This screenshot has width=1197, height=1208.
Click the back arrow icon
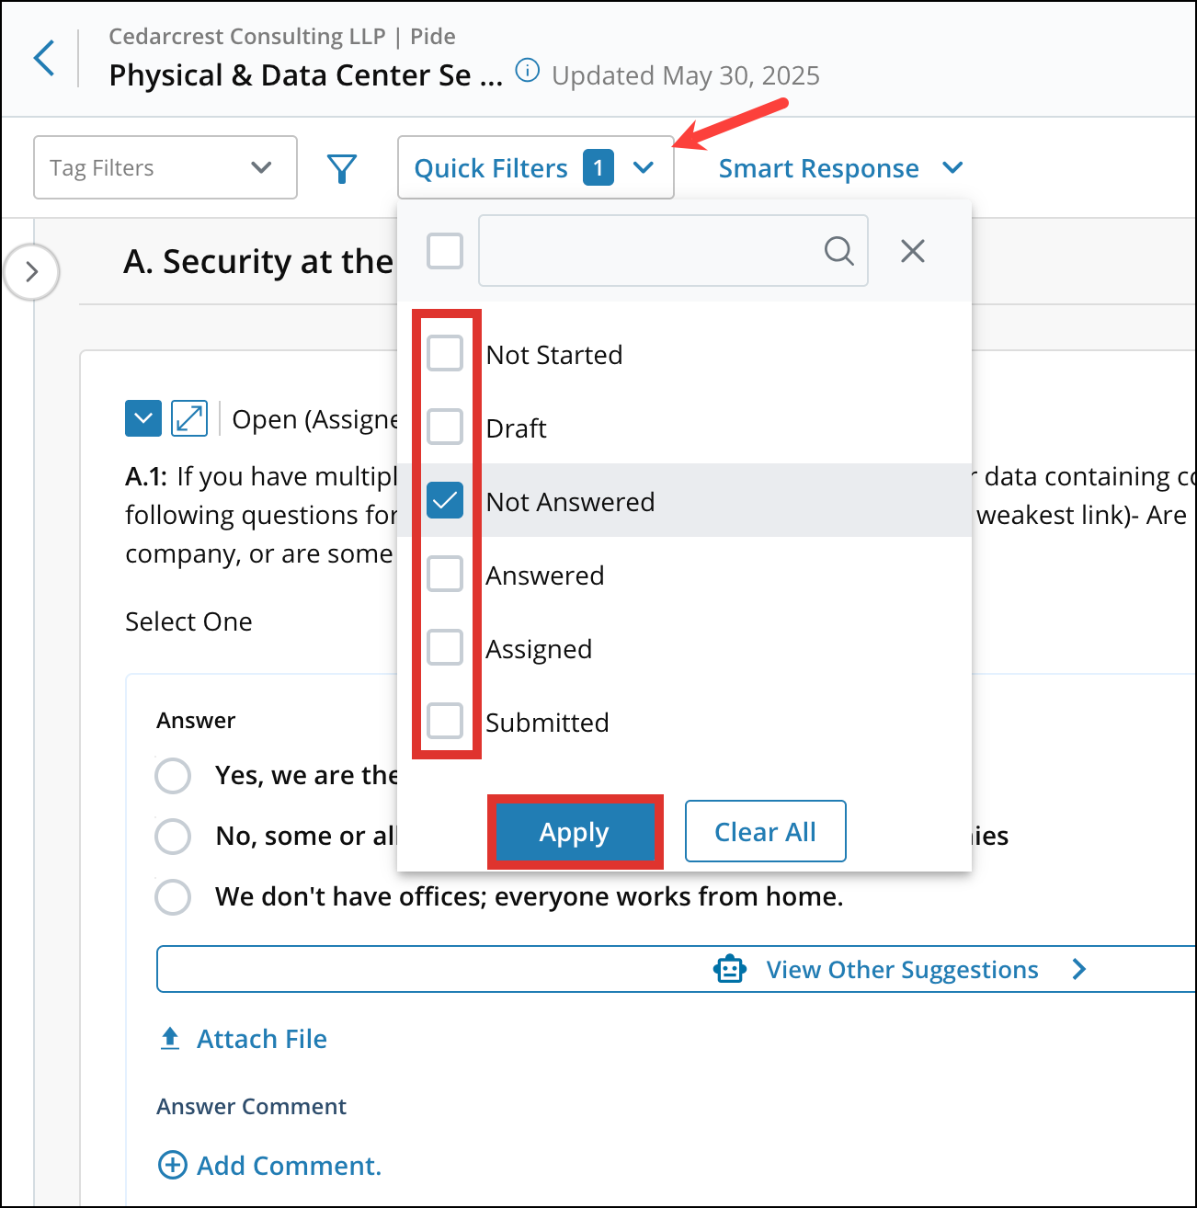coord(44,58)
